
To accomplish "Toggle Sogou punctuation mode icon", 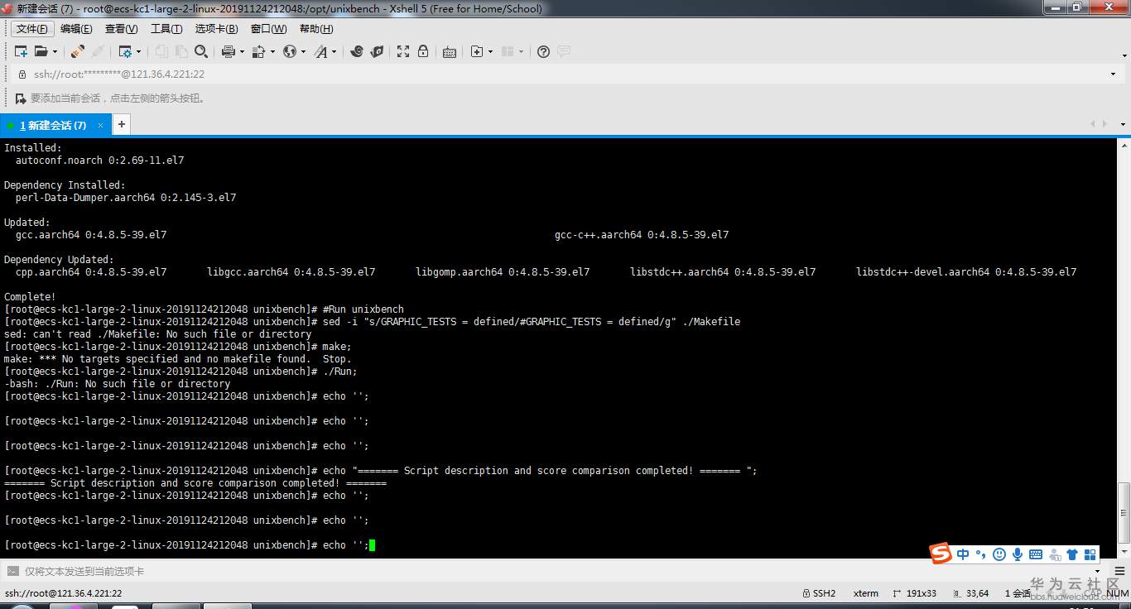I will [980, 554].
